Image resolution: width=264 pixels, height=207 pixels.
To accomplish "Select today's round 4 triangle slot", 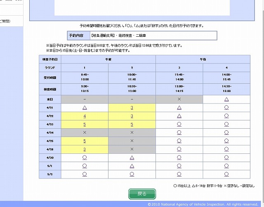I will pyautogui.click(x=226, y=99).
